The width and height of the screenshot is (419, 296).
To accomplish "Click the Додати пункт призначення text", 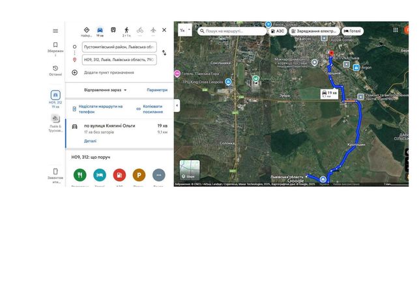I will 109,72.
